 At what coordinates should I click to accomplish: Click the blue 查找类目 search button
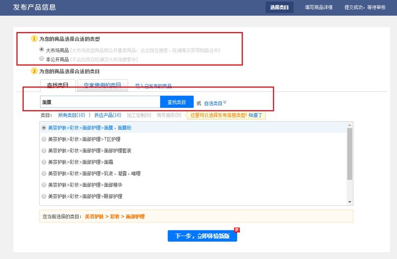coord(176,102)
